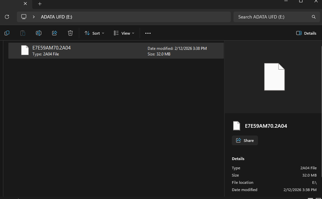Open the See more ellipsis menu
322x199 pixels.
click(x=148, y=33)
